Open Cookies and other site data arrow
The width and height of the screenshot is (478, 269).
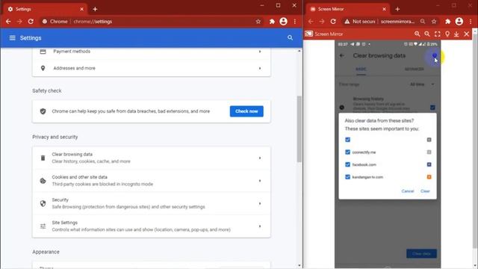pos(260,181)
